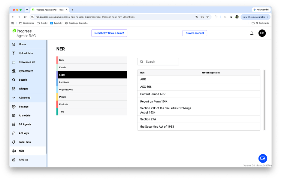Open DA Agents via its icon
The image size is (281, 180).
[14, 124]
